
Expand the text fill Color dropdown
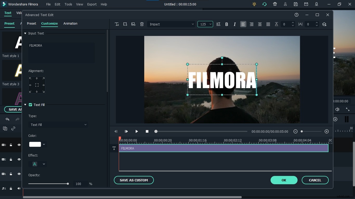coord(44,144)
